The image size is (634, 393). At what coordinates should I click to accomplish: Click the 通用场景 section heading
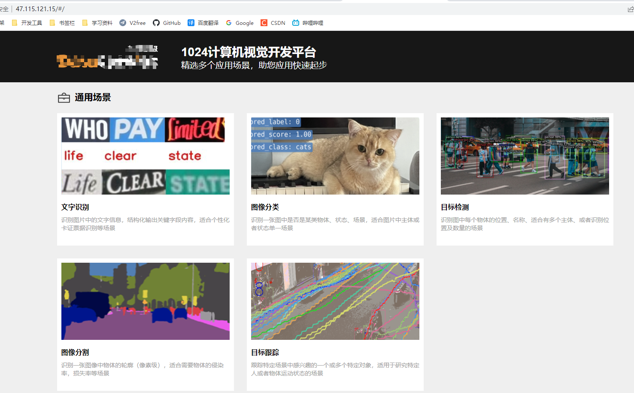pyautogui.click(x=92, y=97)
